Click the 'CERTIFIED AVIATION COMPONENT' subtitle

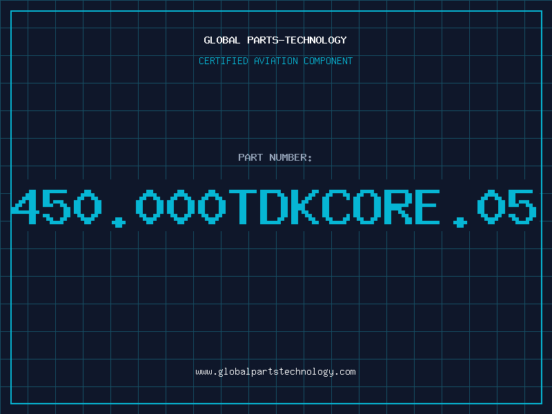click(275, 61)
